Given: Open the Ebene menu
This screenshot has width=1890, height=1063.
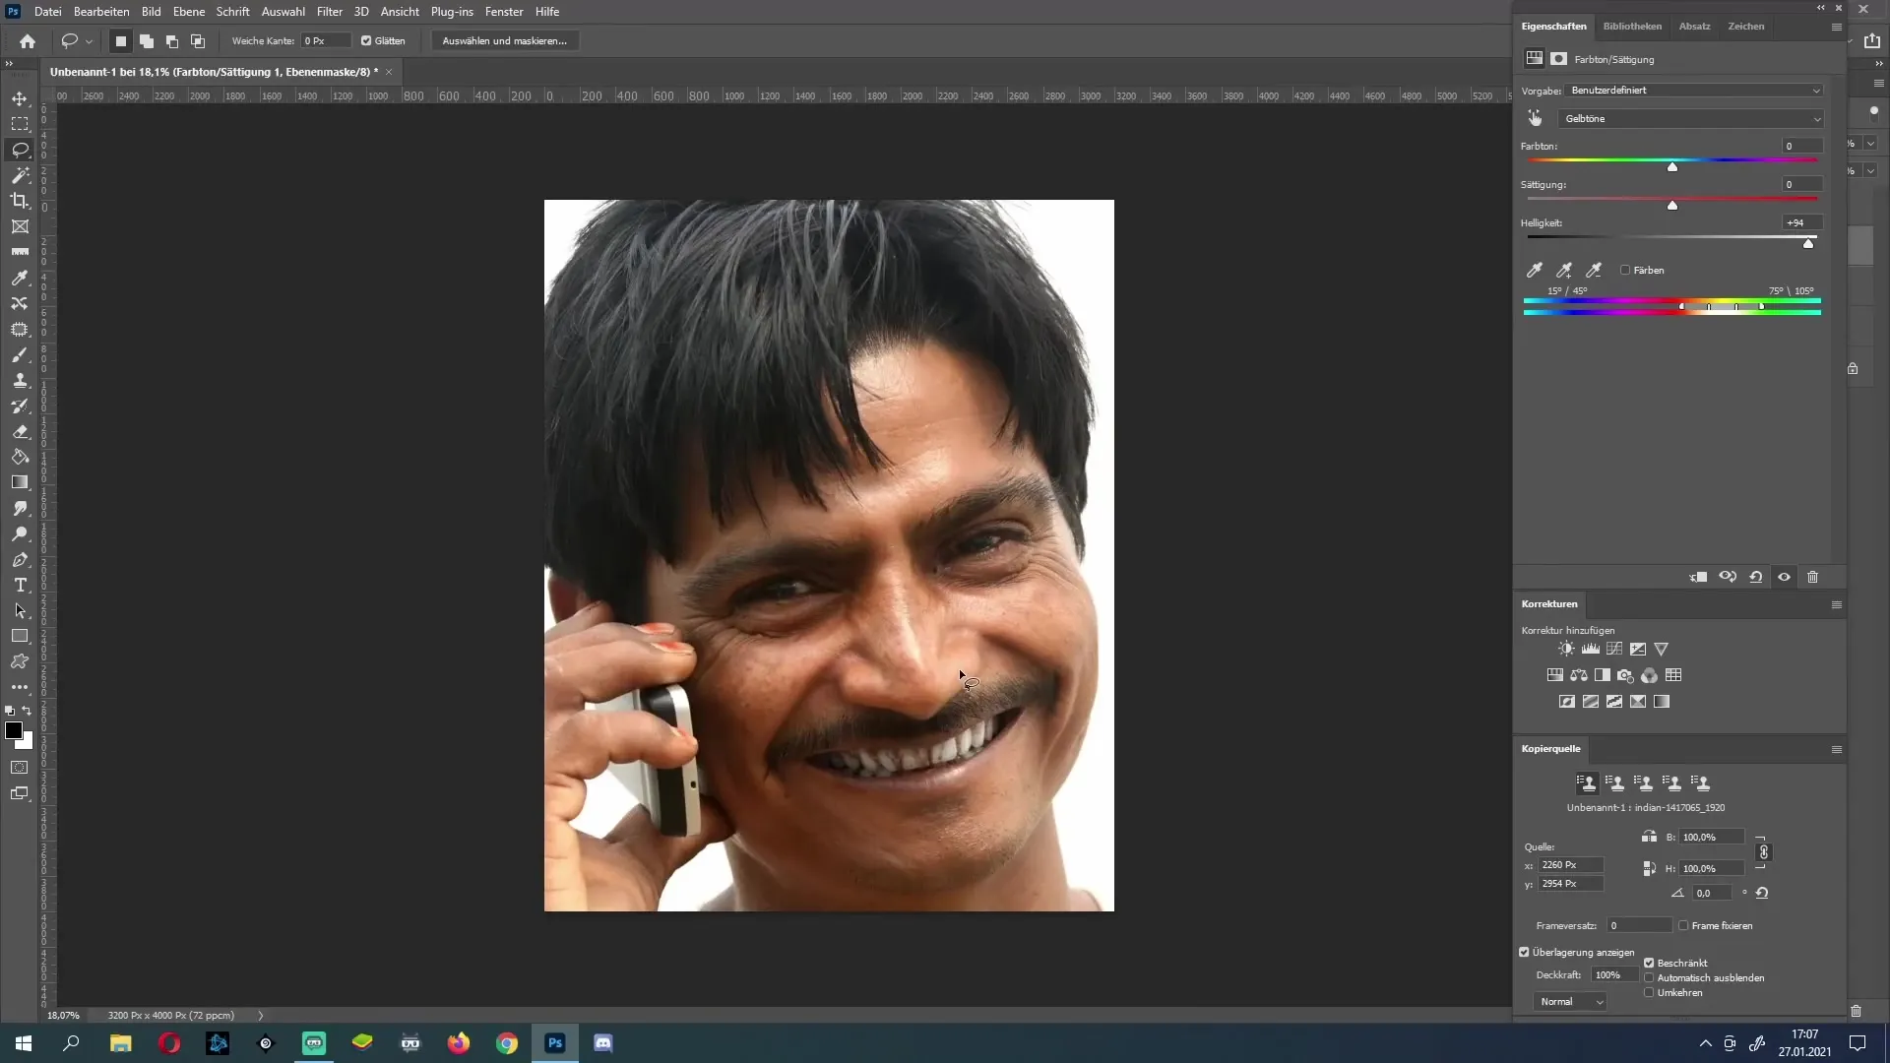Looking at the screenshot, I should 188,12.
